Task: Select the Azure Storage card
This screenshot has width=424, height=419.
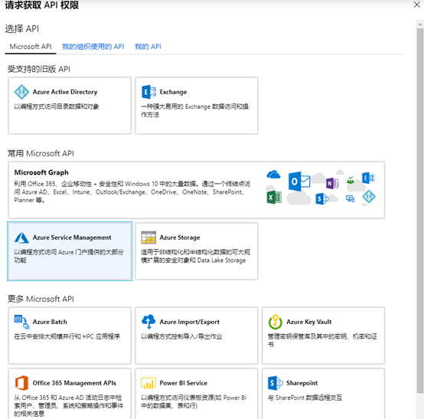Action: [x=197, y=251]
